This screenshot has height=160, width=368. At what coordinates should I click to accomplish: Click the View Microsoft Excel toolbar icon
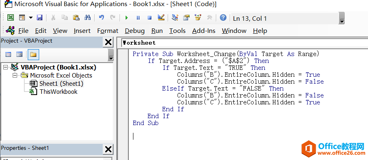pos(10,18)
